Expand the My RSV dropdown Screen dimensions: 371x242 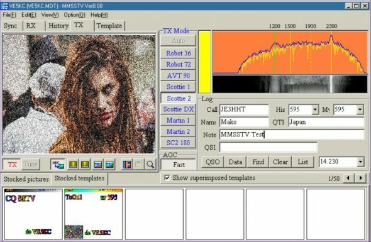pyautogui.click(x=360, y=109)
